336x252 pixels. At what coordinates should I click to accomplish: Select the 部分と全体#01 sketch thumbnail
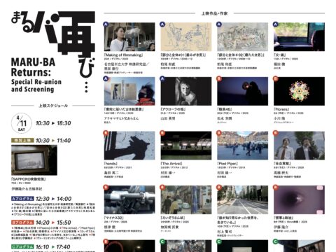click(x=186, y=37)
